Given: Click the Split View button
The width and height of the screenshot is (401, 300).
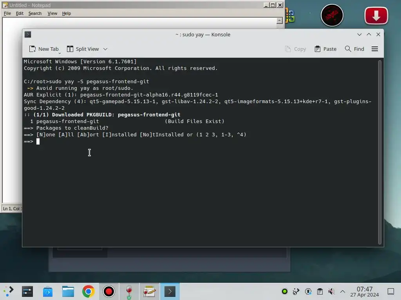Looking at the screenshot, I should tap(83, 49).
